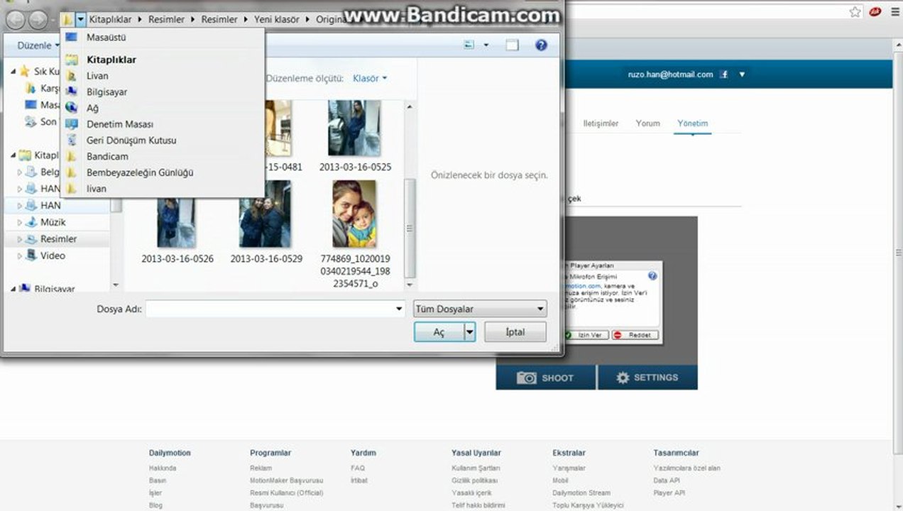Open the FAQ footer link
The image size is (903, 511).
[x=358, y=468]
